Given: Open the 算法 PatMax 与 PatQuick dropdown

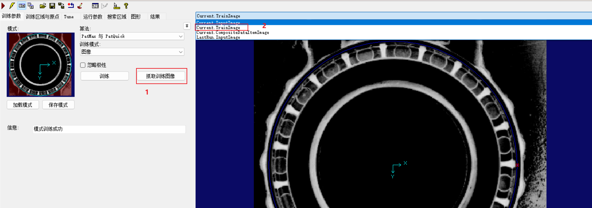Looking at the screenshot, I should click(132, 36).
